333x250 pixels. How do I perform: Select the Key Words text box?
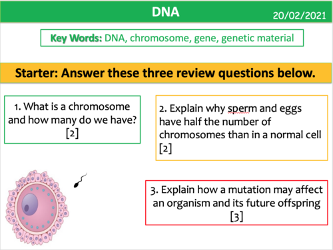(x=172, y=38)
